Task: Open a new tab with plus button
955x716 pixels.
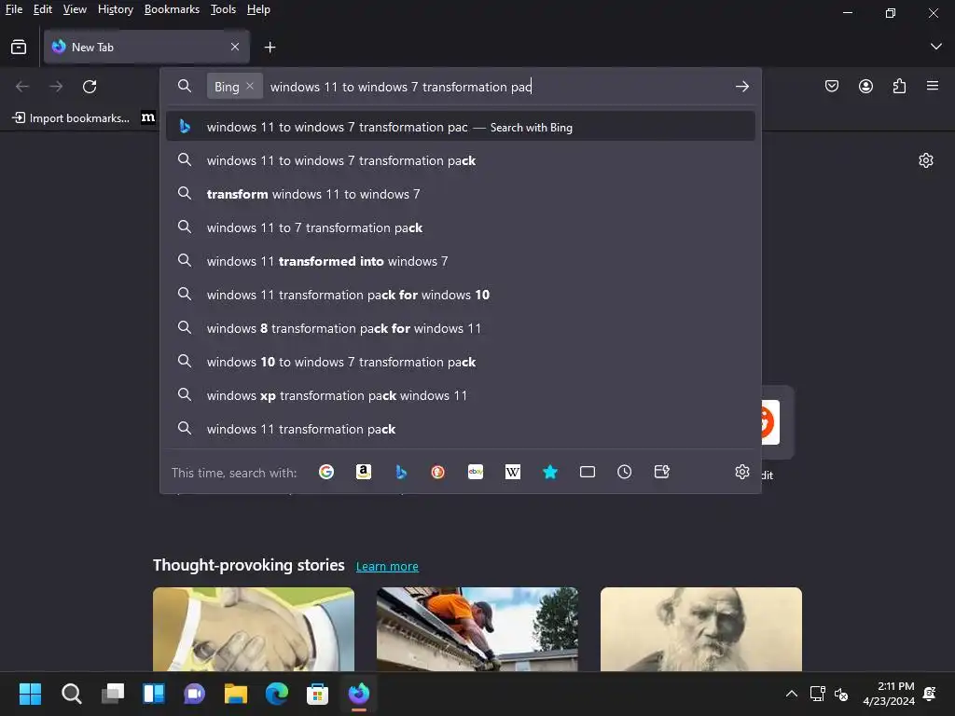Action: coord(270,47)
